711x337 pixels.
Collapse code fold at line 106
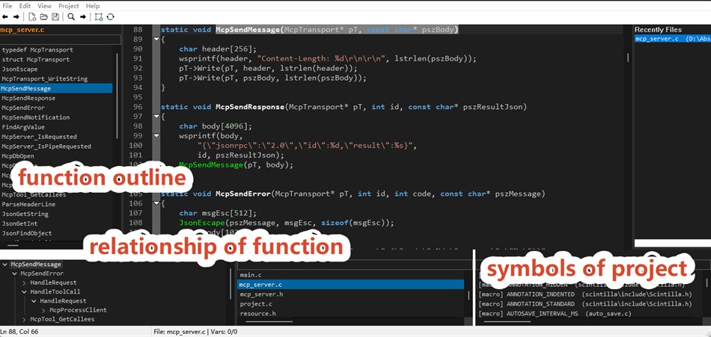coord(156,203)
